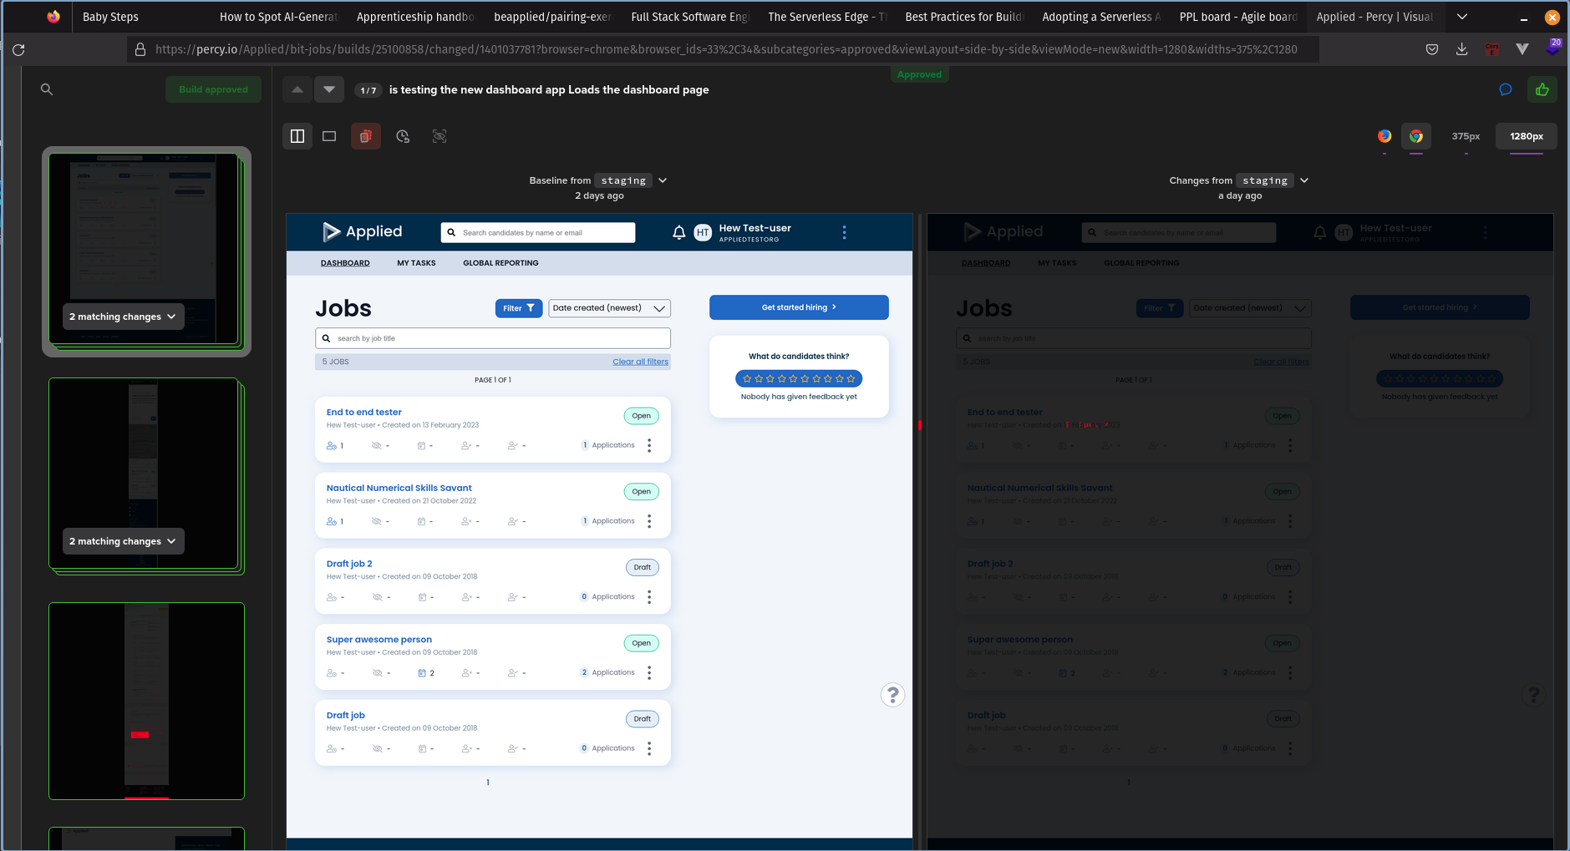This screenshot has height=851, width=1570.
Task: Switch to the Apprenticeship handbook tab
Action: click(415, 17)
